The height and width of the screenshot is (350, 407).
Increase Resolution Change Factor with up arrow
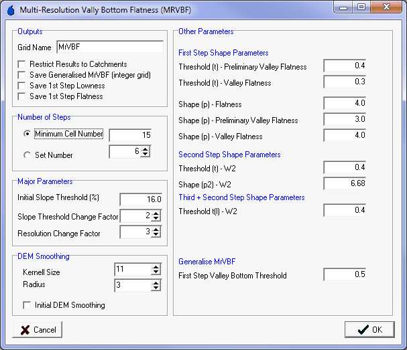[x=156, y=229]
